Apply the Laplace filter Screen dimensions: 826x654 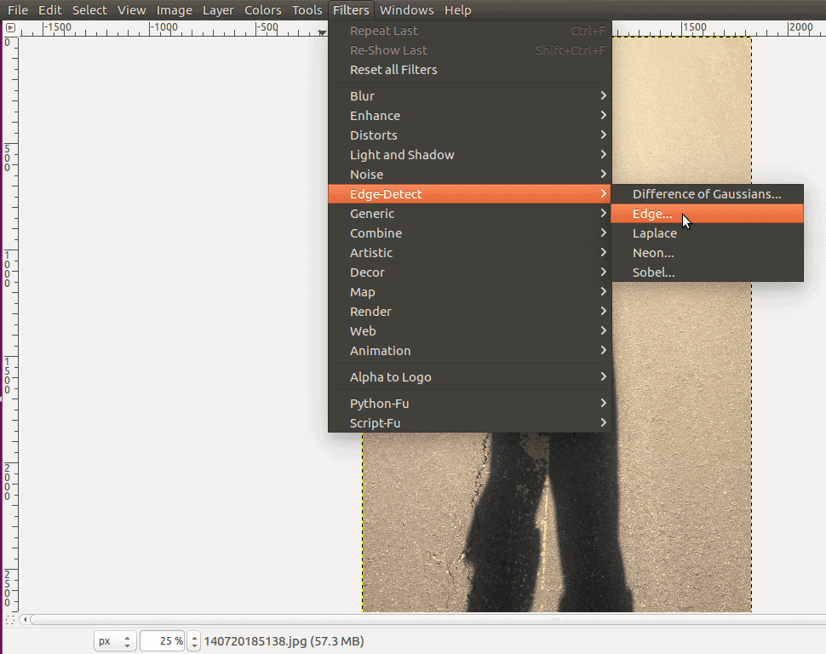(707, 233)
